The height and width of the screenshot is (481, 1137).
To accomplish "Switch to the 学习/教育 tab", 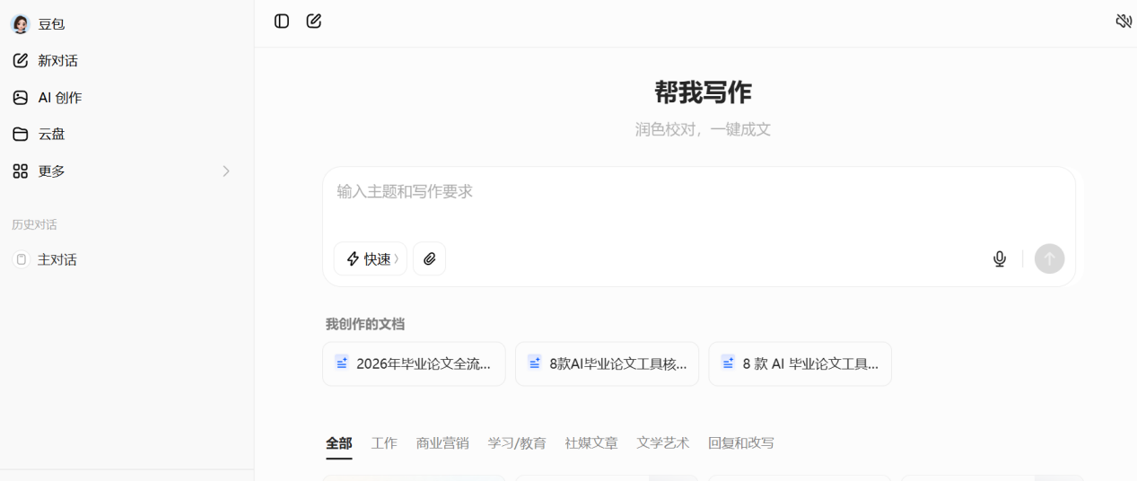I will pyautogui.click(x=517, y=443).
